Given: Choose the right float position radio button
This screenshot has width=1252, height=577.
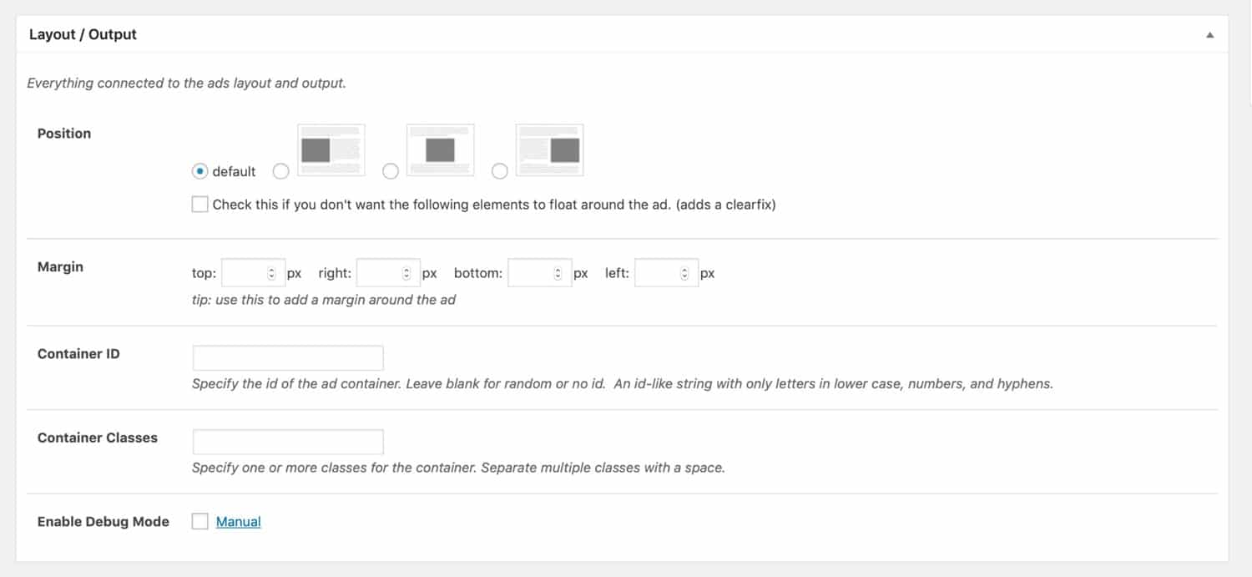Looking at the screenshot, I should pyautogui.click(x=500, y=171).
